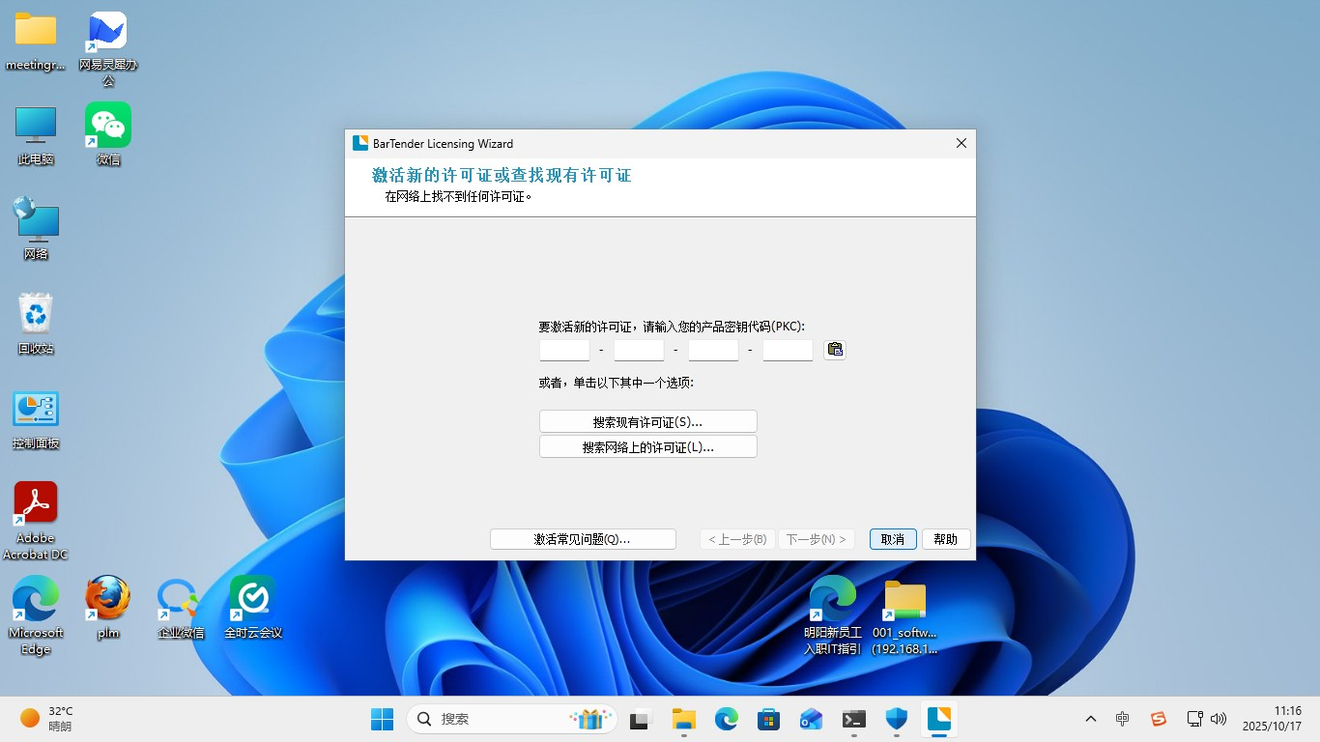Click the BarTender logo in the wizard title bar

pyautogui.click(x=360, y=143)
